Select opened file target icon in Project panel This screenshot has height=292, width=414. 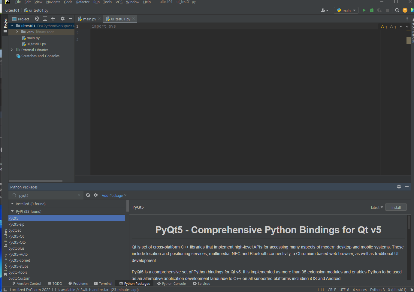37,19
